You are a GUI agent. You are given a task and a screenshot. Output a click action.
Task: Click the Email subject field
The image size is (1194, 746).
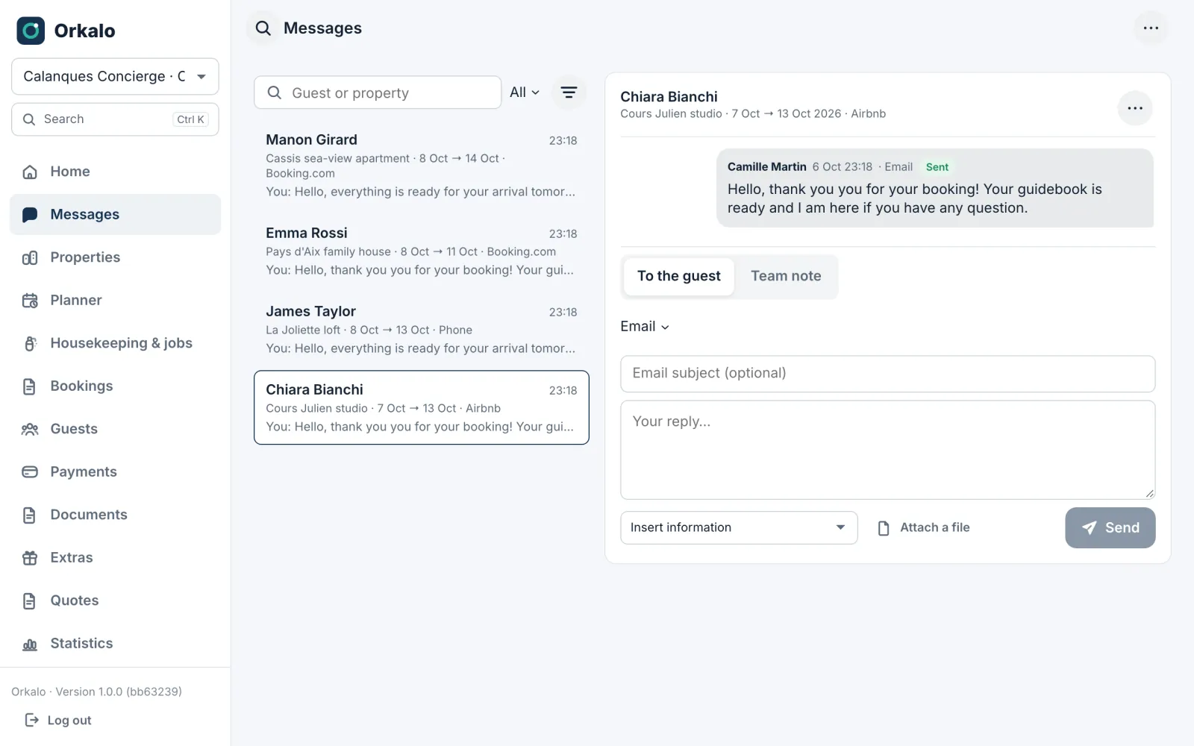[x=887, y=374]
